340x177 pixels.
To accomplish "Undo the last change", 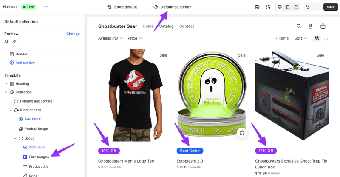I will 307,7.
